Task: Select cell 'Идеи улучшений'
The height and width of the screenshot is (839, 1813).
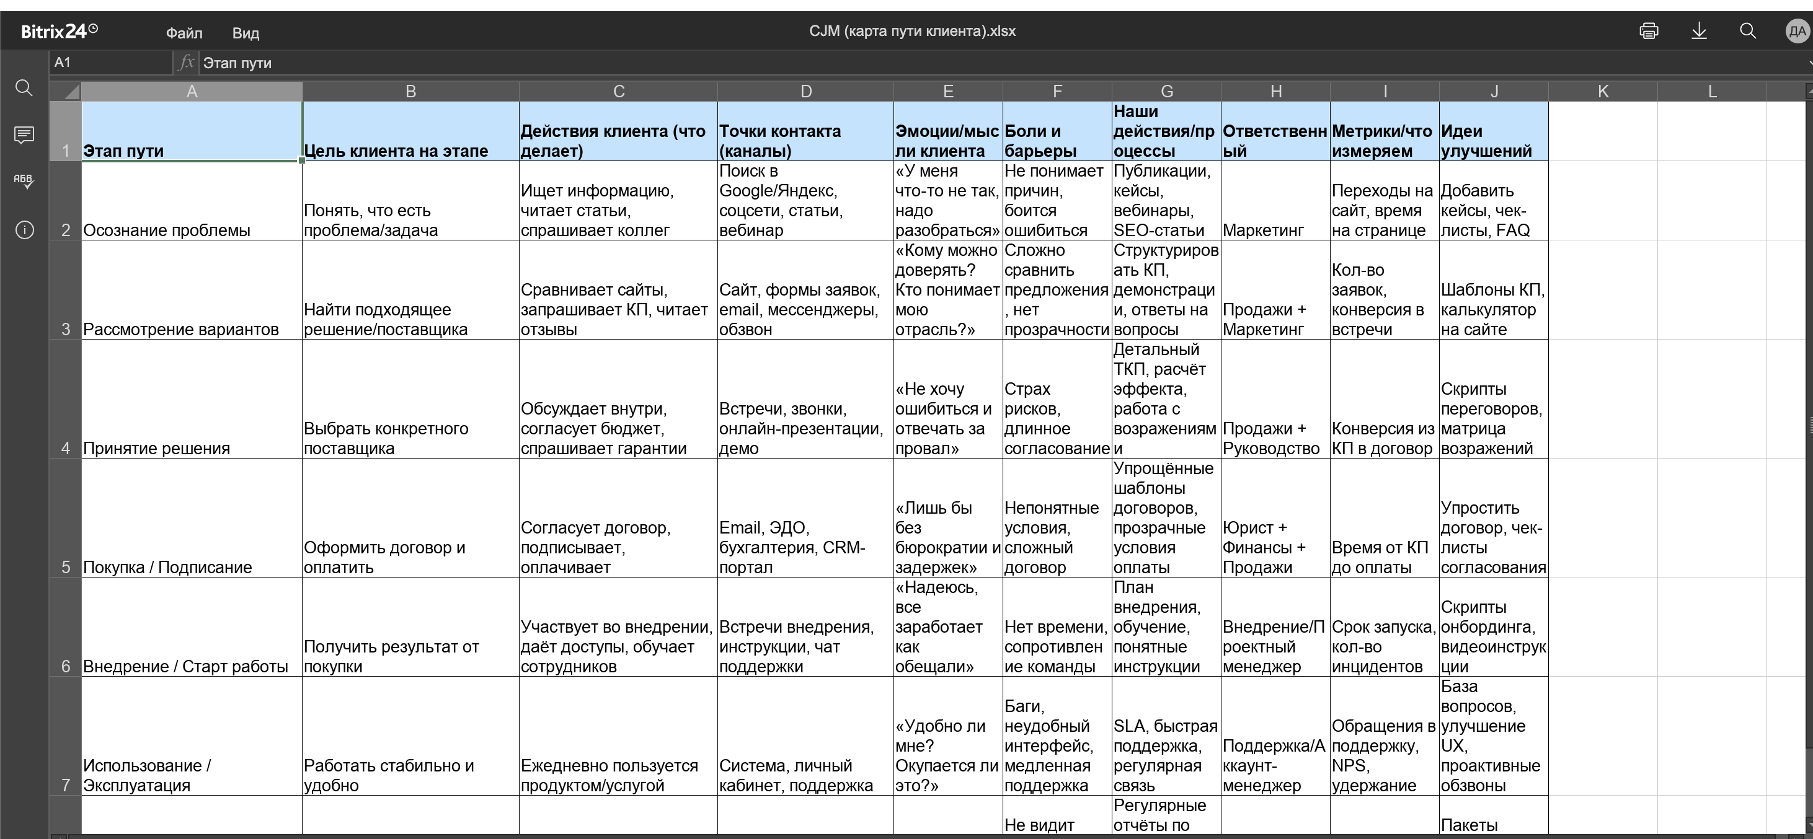Action: pyautogui.click(x=1494, y=131)
